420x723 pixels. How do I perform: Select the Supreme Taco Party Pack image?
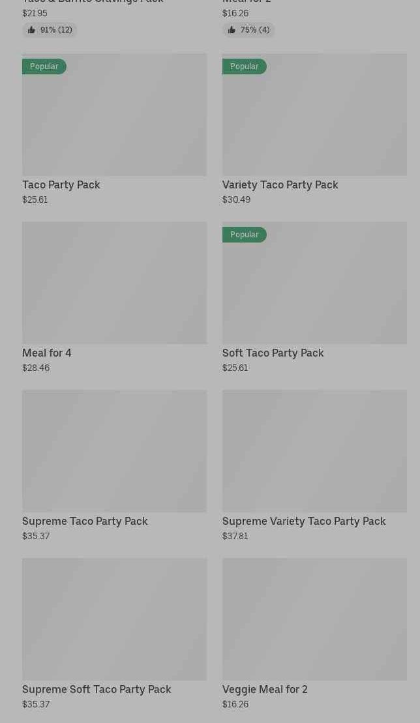pos(114,451)
